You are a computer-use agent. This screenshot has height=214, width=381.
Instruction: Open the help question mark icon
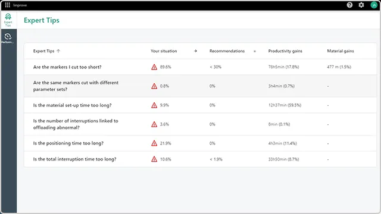pyautogui.click(x=349, y=5)
